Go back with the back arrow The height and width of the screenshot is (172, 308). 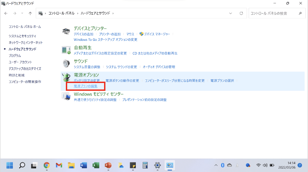[x=6, y=13]
